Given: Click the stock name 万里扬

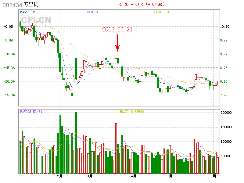Looking at the screenshot, I should click(x=31, y=5).
